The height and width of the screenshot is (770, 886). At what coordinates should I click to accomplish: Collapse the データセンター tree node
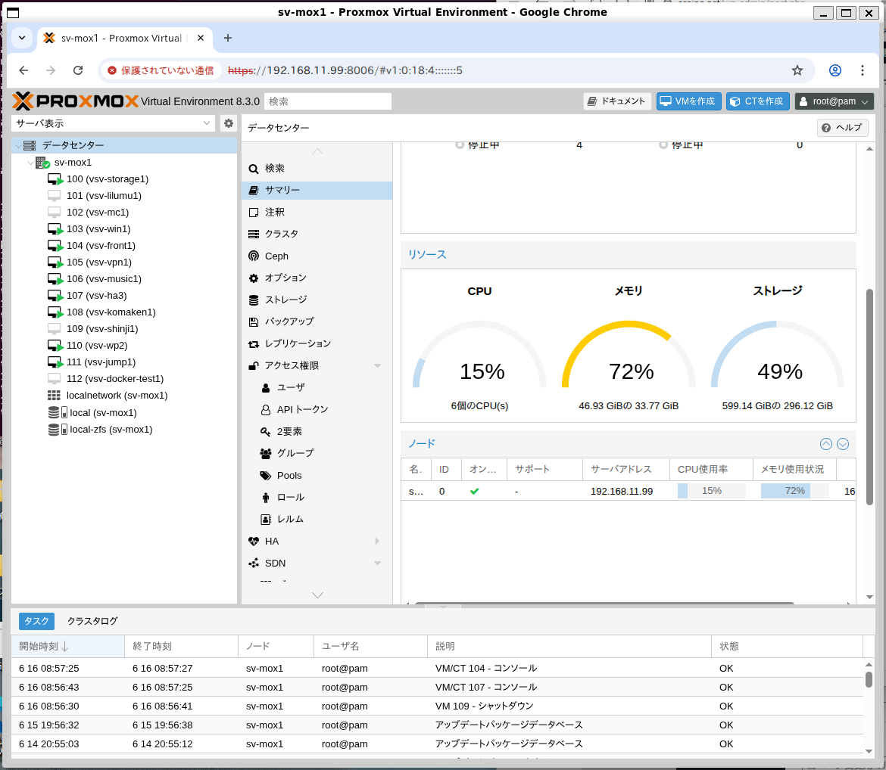[19, 146]
